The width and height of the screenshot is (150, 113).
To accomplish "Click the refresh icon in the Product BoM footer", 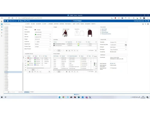I will pos(96,72).
